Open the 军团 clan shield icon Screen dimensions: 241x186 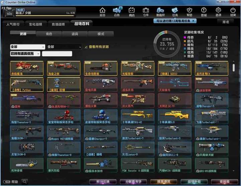pyautogui.click(x=189, y=12)
